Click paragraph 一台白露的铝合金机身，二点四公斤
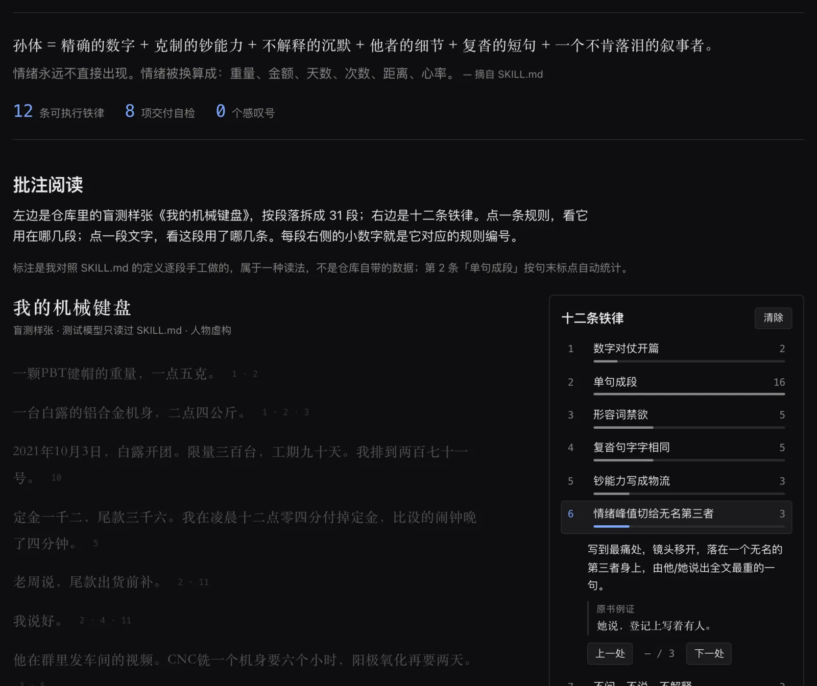 point(130,412)
